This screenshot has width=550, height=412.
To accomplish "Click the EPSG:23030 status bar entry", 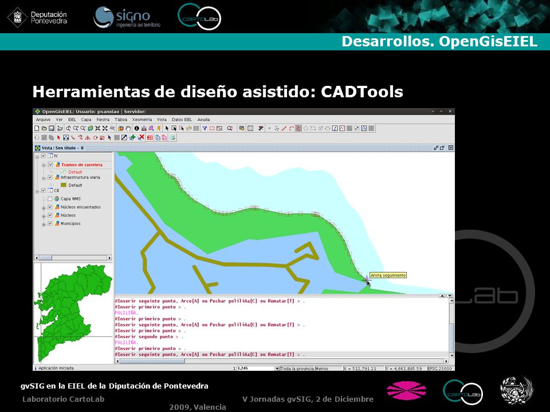I will pyautogui.click(x=440, y=369).
